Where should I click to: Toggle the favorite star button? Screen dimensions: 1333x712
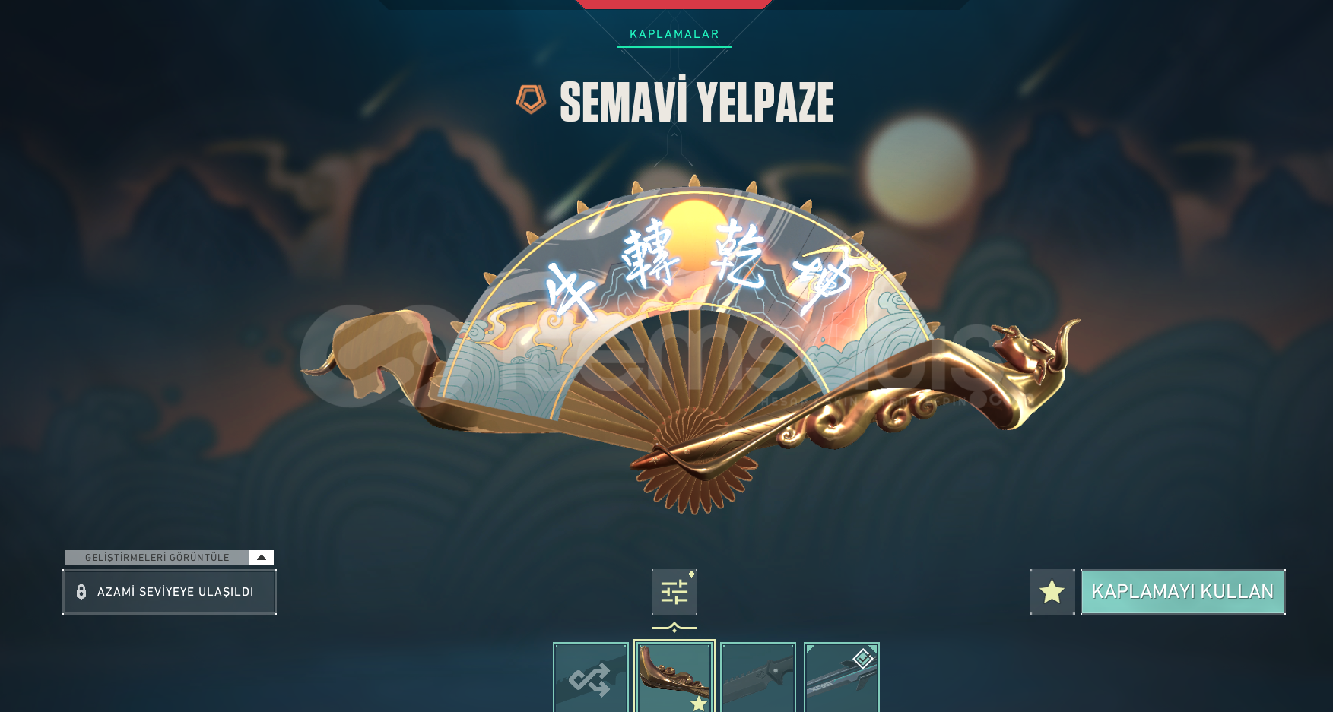[x=1052, y=591]
